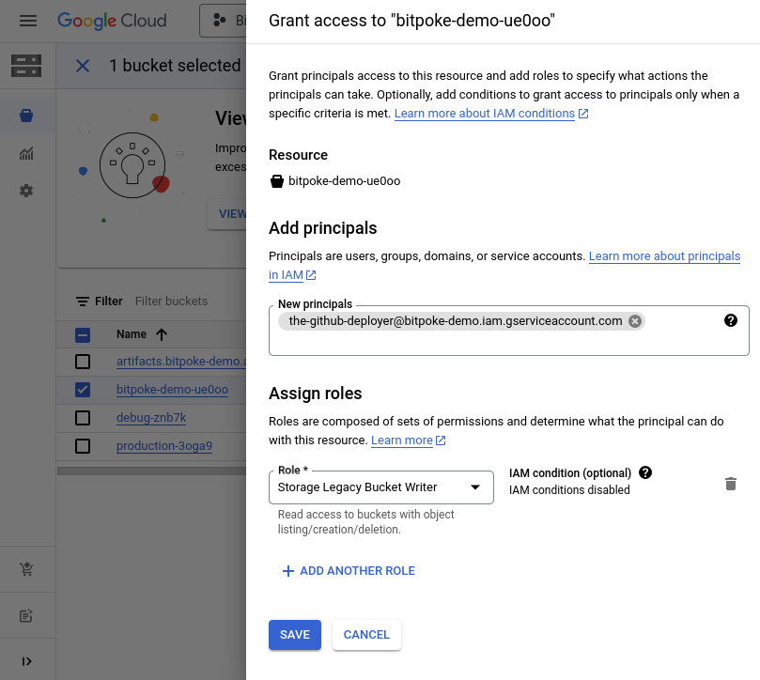Delete the assigned role with trash icon

pyautogui.click(x=730, y=484)
